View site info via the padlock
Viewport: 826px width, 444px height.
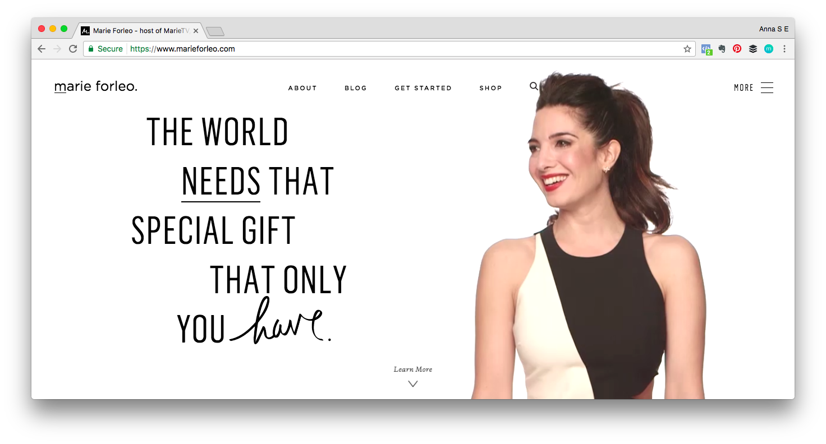coord(91,49)
